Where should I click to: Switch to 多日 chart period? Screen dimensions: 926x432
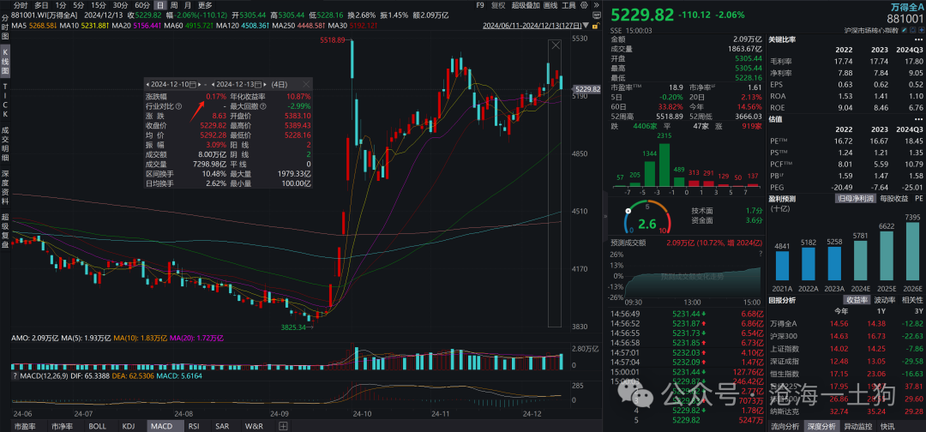click(41, 5)
